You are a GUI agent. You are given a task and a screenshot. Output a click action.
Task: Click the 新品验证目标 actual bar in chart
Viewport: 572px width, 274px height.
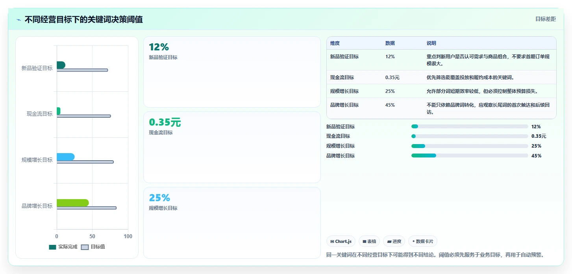(x=61, y=65)
